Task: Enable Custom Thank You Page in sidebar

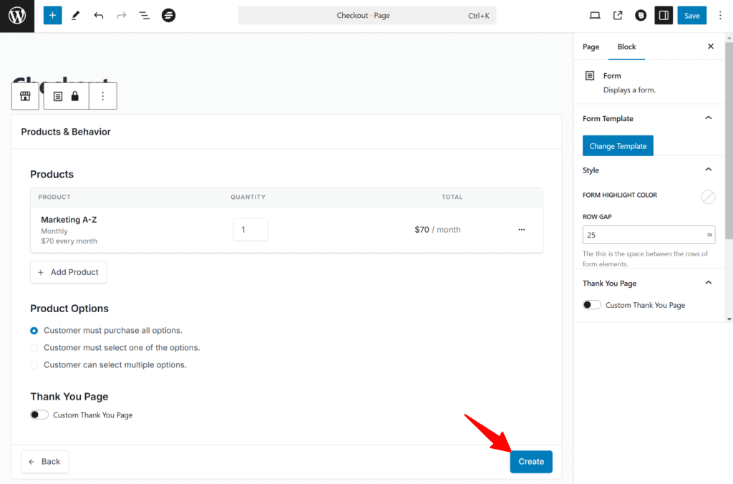Action: click(x=592, y=305)
